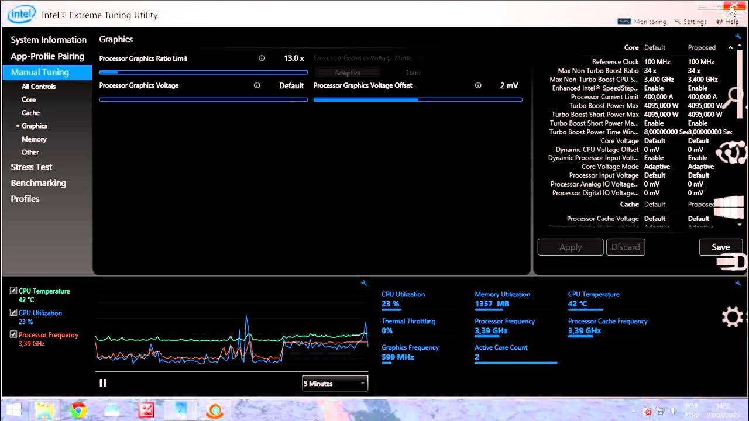The width and height of the screenshot is (749, 421).
Task: Open App-Profile Pairing page
Action: (47, 56)
